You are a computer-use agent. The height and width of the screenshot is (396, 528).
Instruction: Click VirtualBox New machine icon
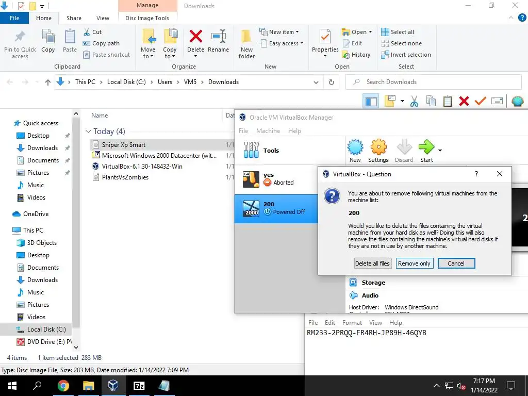[355, 147]
